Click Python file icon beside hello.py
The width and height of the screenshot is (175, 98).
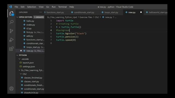24,21
